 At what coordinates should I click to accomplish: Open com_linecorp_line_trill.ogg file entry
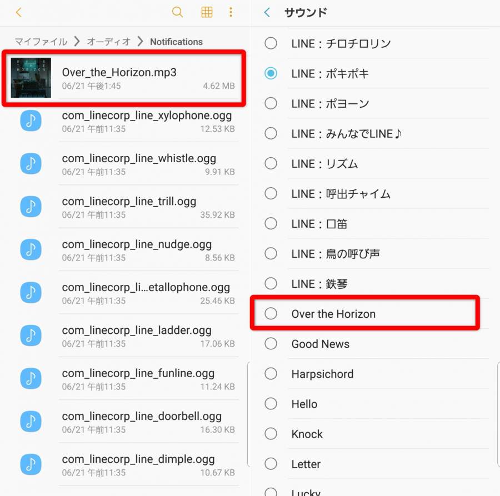click(x=128, y=207)
